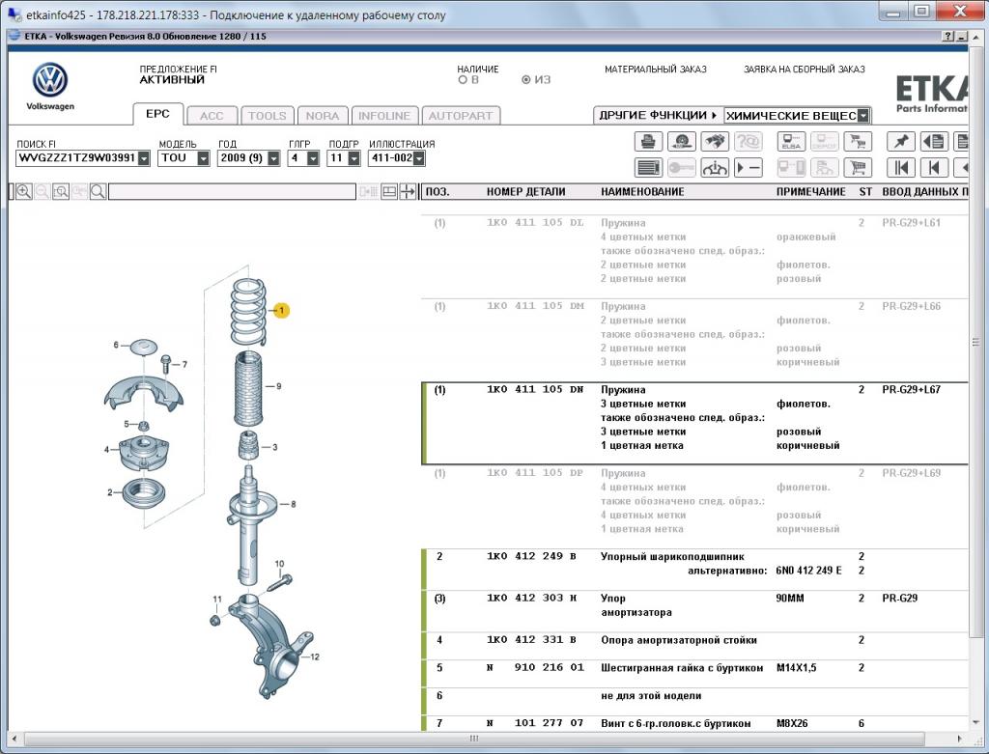Click the wheel/tire catalog icon
The height and width of the screenshot is (754, 989).
(681, 141)
